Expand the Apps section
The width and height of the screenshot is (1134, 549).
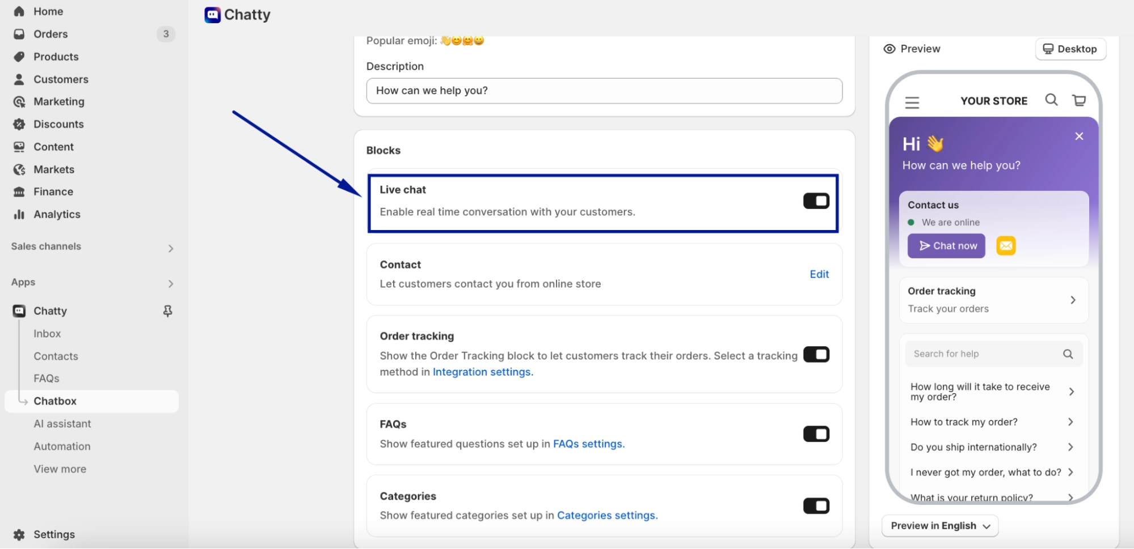point(171,283)
